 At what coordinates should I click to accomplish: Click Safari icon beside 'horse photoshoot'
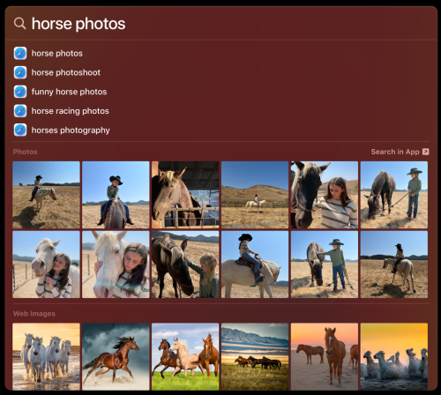20,72
